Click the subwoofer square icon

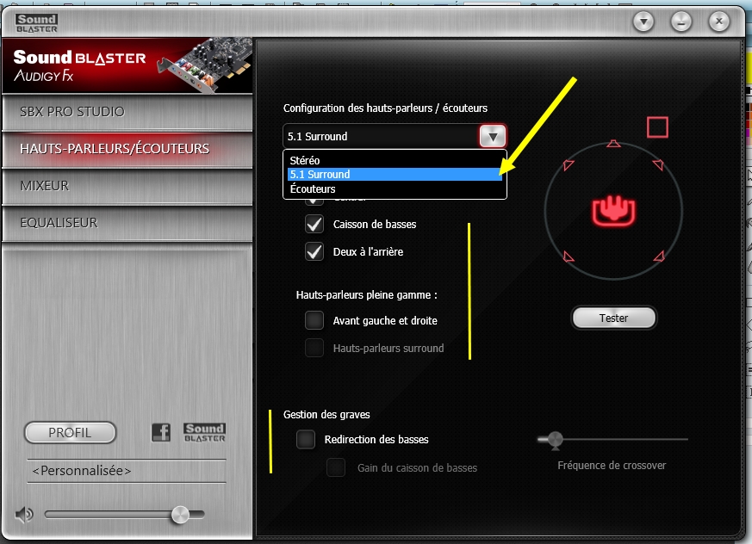(x=657, y=127)
